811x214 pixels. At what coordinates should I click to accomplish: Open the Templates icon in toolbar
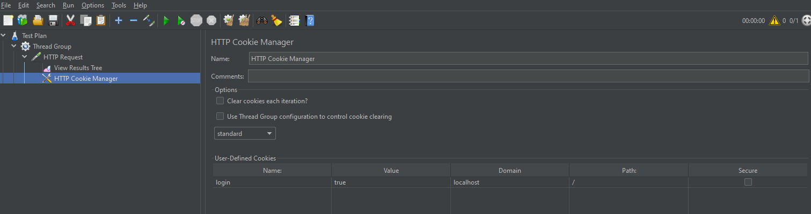click(23, 20)
